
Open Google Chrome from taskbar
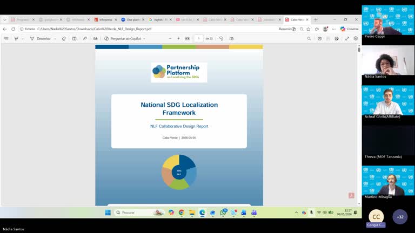(182, 213)
